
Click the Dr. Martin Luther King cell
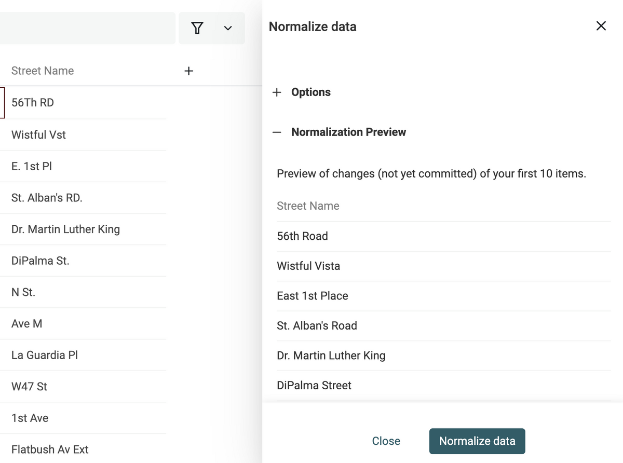tap(65, 229)
